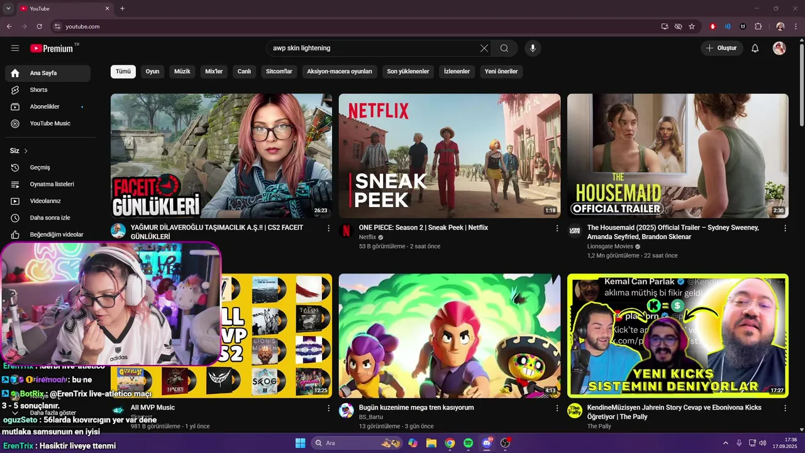Open the browser three-dot menu
Image resolution: width=805 pixels, height=453 pixels.
coord(796,26)
